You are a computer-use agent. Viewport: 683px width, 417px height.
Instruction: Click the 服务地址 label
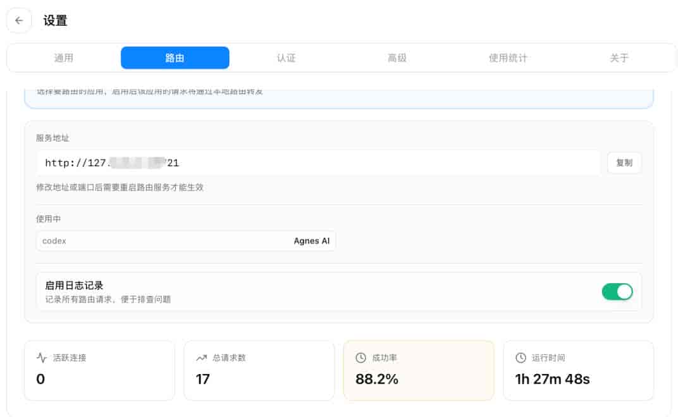pos(52,138)
